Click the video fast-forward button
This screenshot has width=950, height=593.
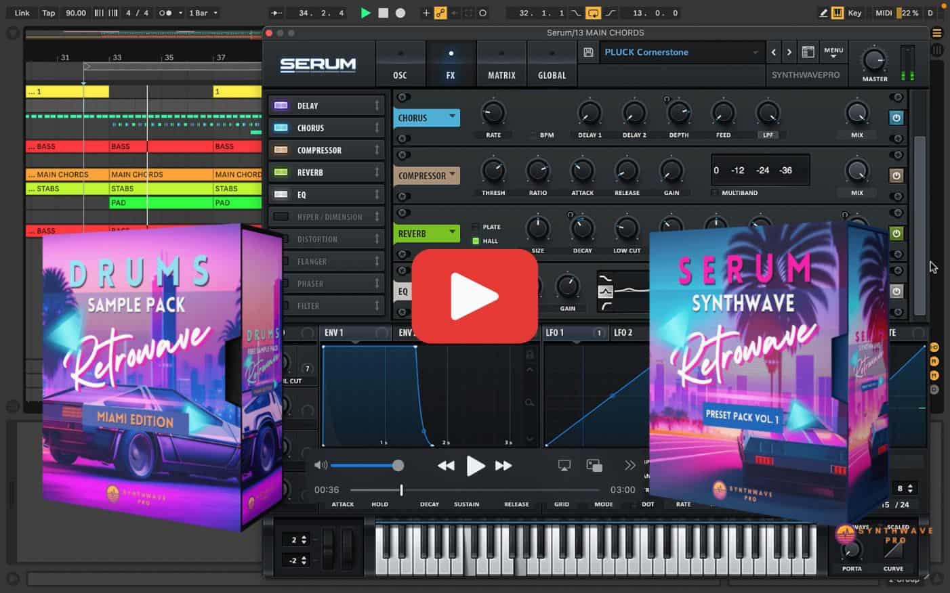[503, 466]
